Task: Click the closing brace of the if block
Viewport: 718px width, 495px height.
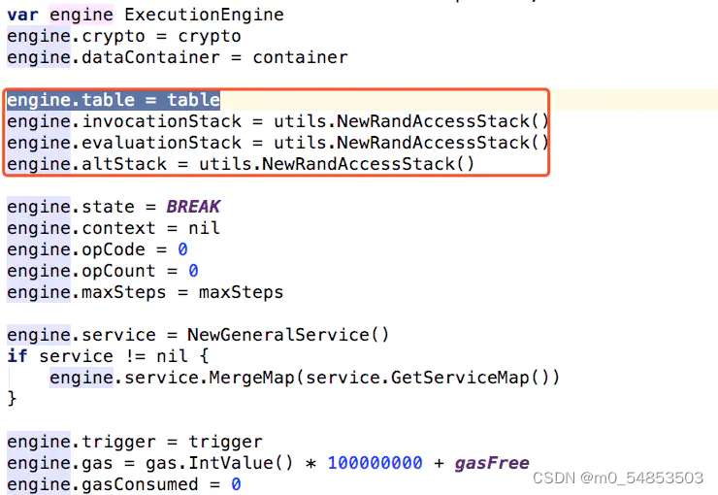Action: coord(12,398)
